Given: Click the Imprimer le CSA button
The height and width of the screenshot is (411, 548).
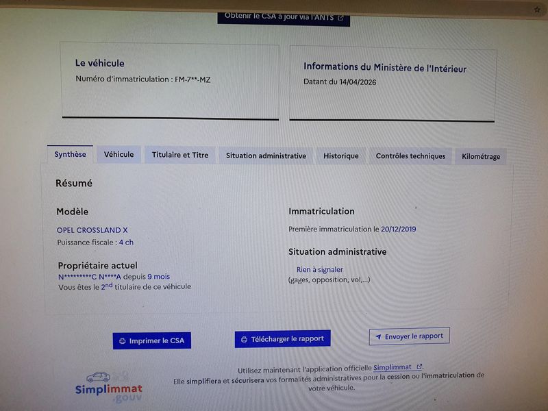Looking at the screenshot, I should tap(151, 340).
